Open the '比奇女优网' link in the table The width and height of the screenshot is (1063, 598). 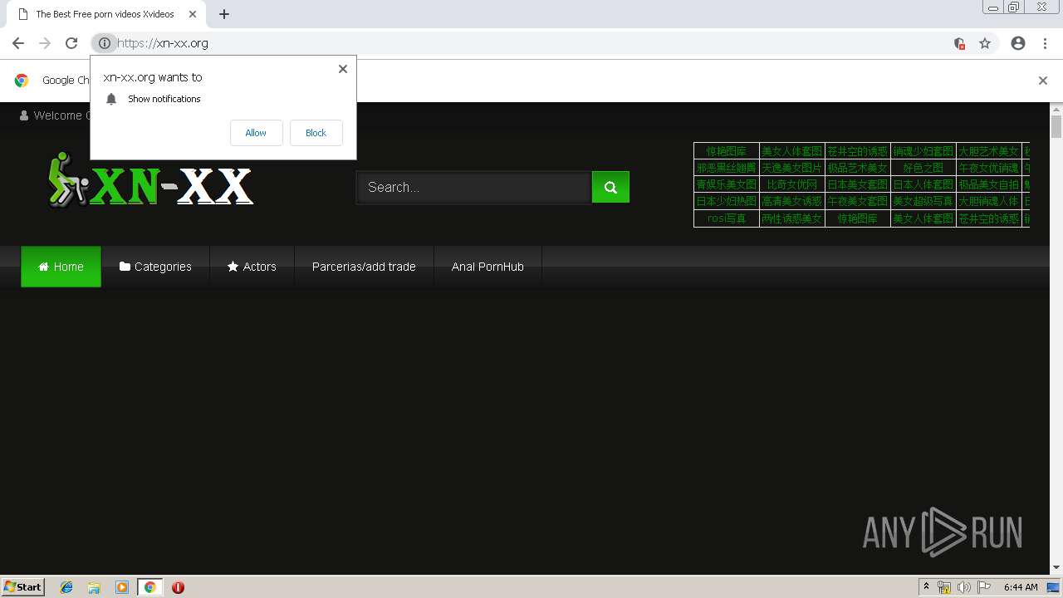click(791, 184)
